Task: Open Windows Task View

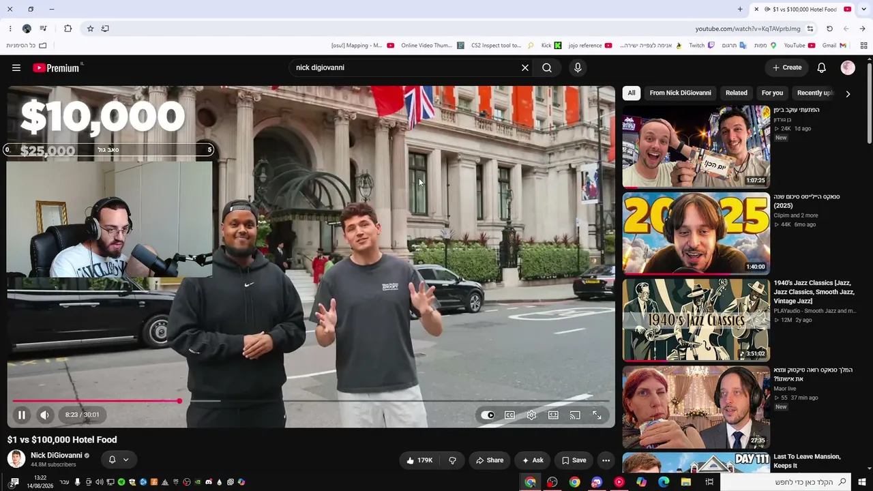Action: click(x=709, y=482)
